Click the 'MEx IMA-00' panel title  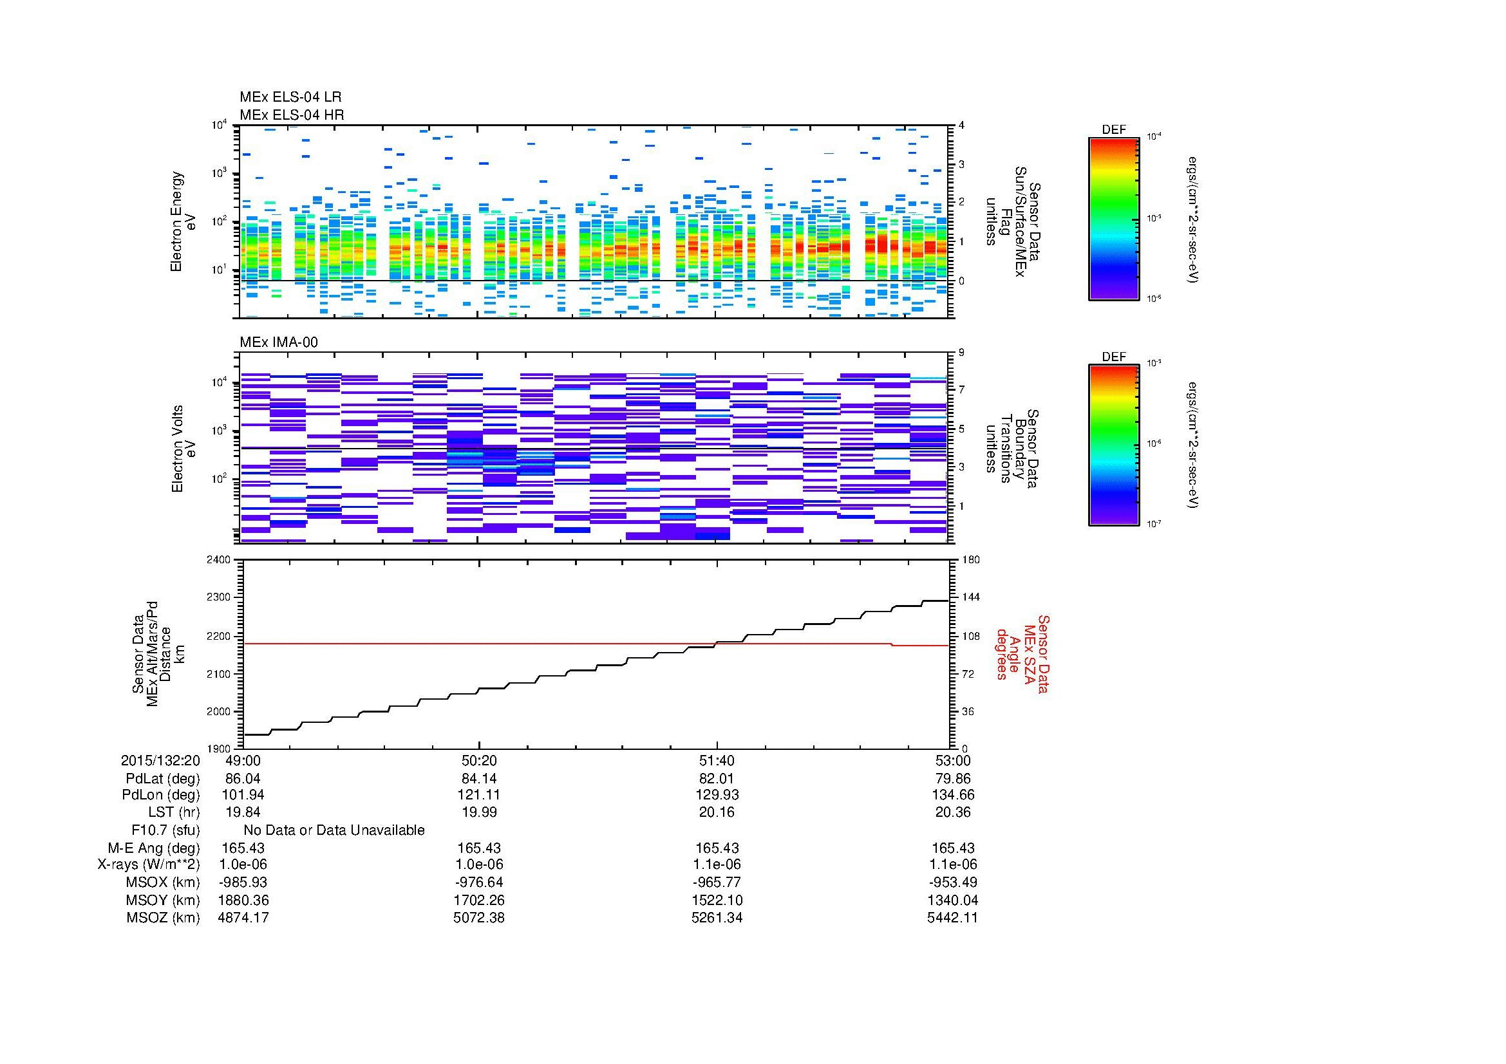[x=279, y=342]
